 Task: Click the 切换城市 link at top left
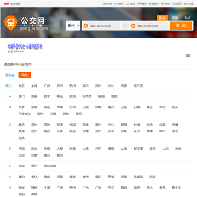16,4
